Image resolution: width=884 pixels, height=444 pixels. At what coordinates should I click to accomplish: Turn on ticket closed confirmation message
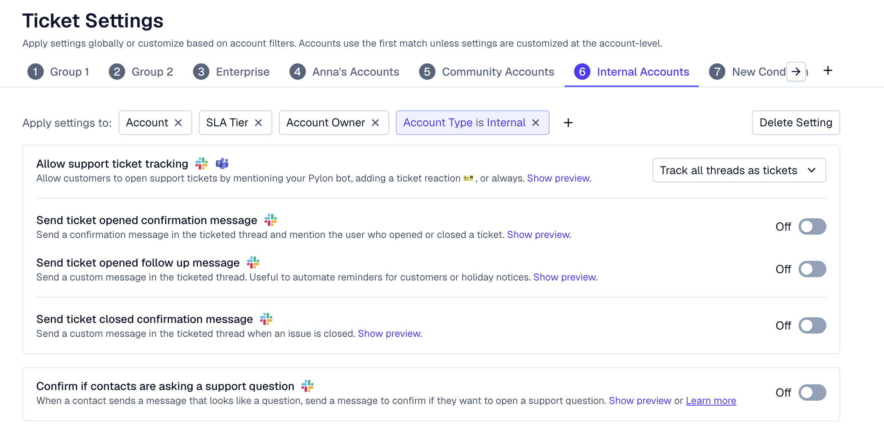[812, 325]
